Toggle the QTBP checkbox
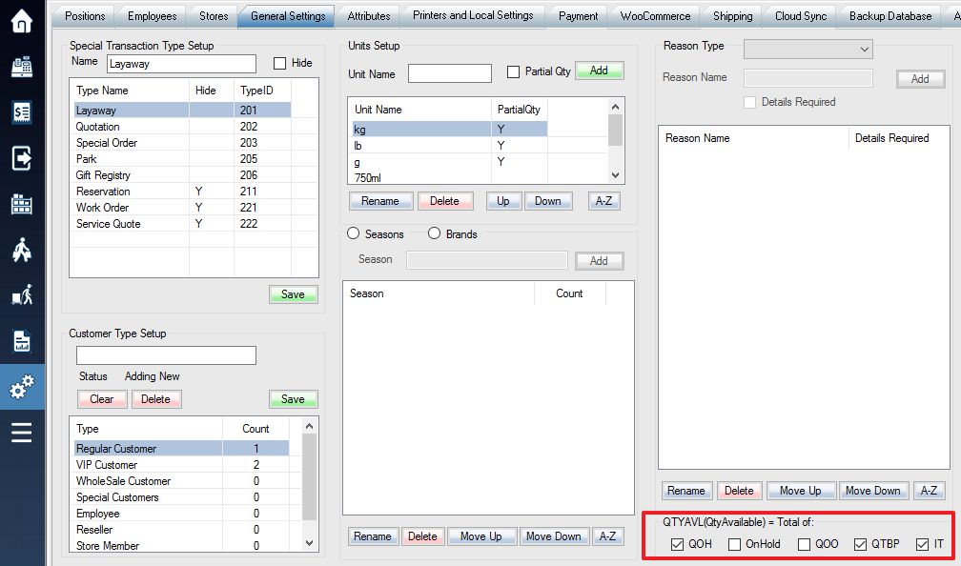This screenshot has height=566, width=961. 860,544
